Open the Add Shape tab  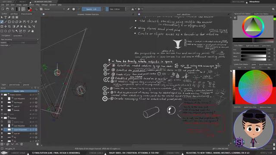pos(14,14)
